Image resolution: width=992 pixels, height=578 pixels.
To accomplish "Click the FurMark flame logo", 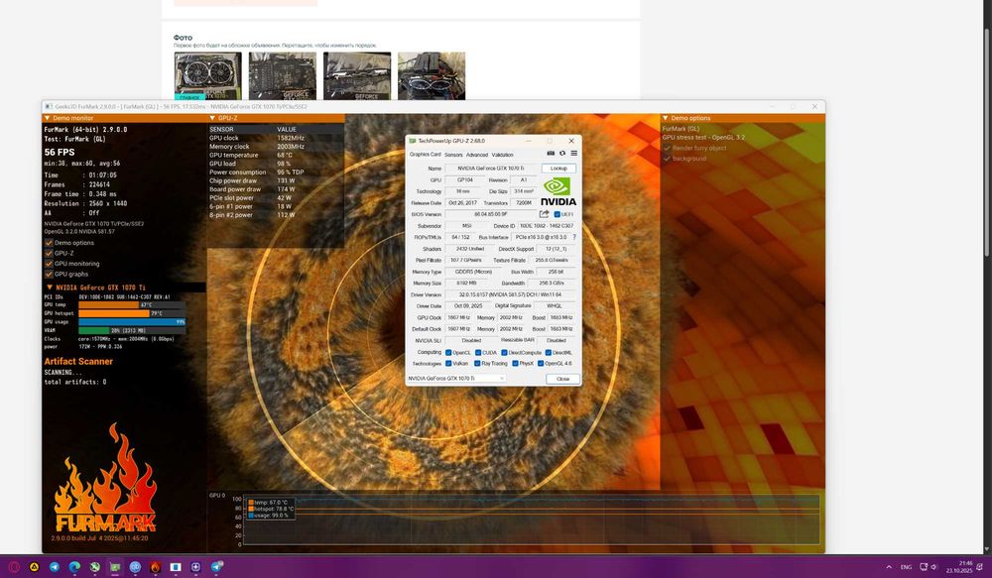I will pos(105,479).
